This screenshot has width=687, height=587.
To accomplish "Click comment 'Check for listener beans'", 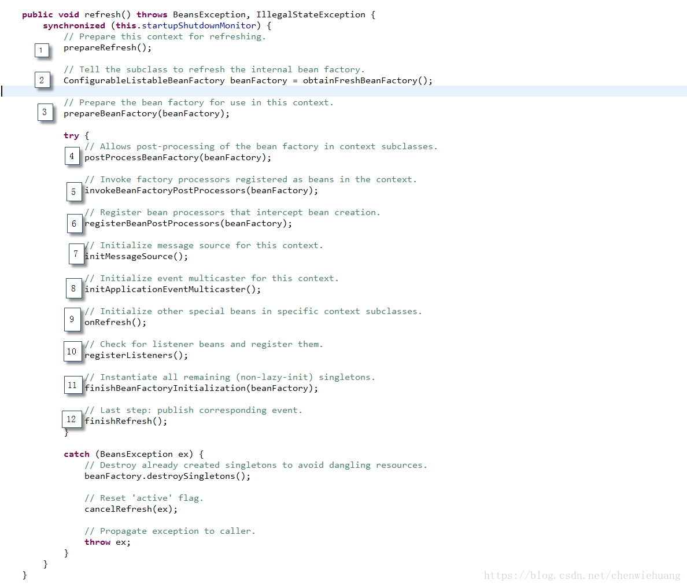I will click(x=204, y=344).
